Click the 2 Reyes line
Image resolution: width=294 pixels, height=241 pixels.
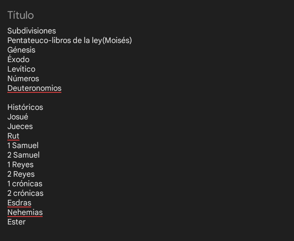coord(21,174)
